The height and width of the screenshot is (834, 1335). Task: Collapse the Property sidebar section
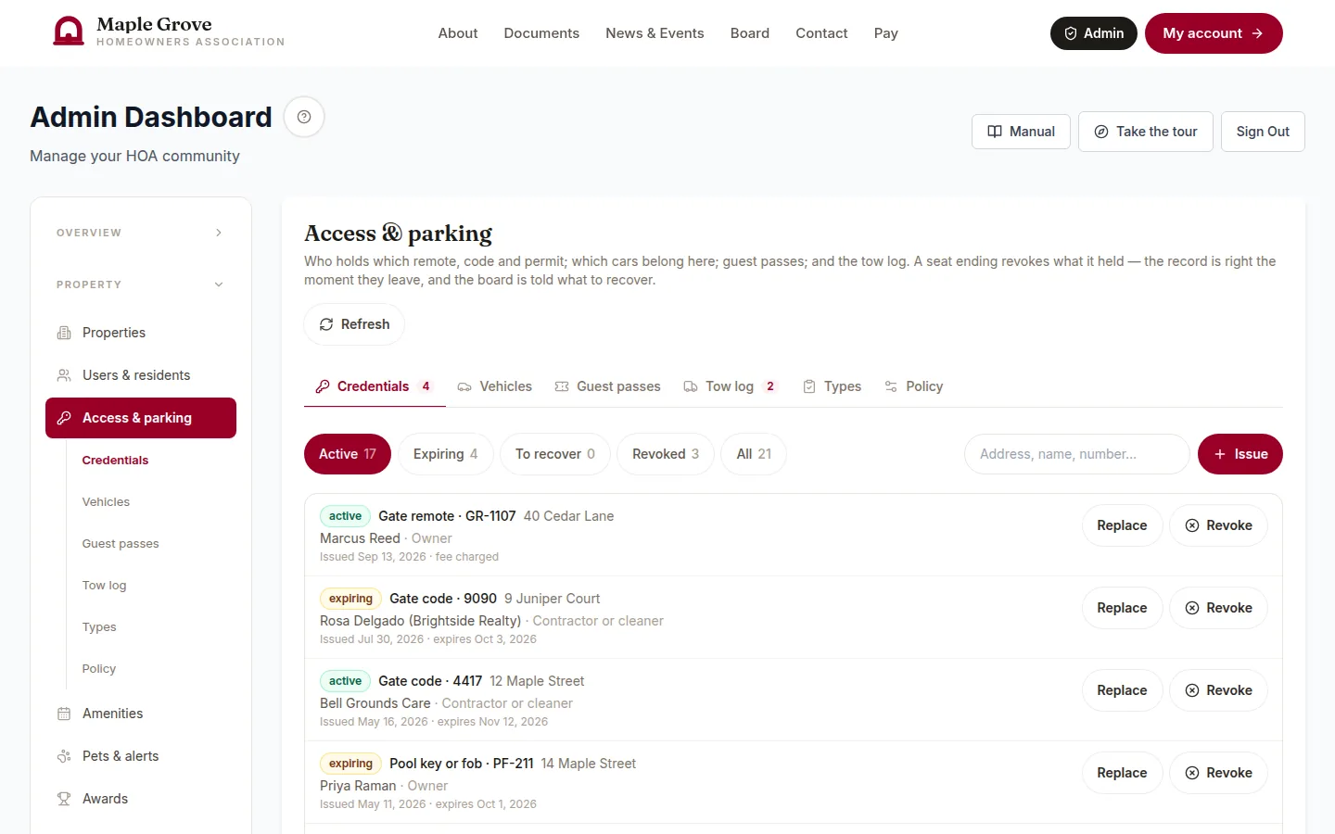pyautogui.click(x=141, y=284)
